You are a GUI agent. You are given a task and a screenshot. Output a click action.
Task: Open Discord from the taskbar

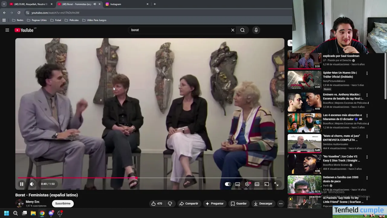(x=51, y=213)
